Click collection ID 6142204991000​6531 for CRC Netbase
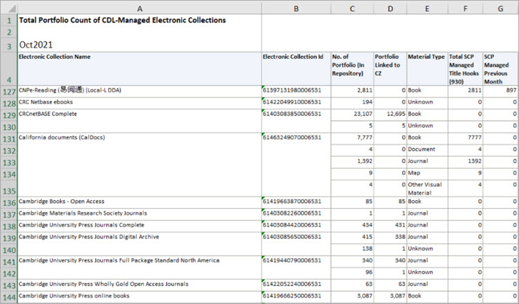Viewport: 519px width, 304px height. (x=296, y=103)
